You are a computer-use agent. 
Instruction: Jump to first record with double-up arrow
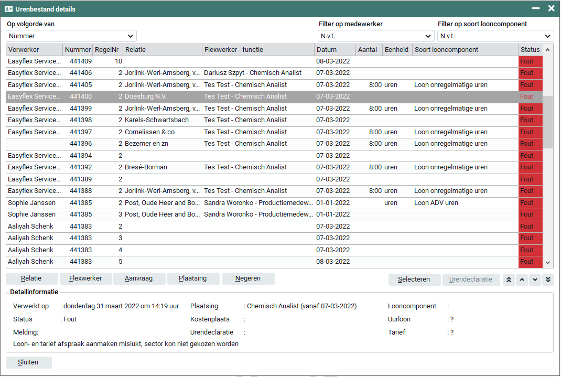[509, 279]
